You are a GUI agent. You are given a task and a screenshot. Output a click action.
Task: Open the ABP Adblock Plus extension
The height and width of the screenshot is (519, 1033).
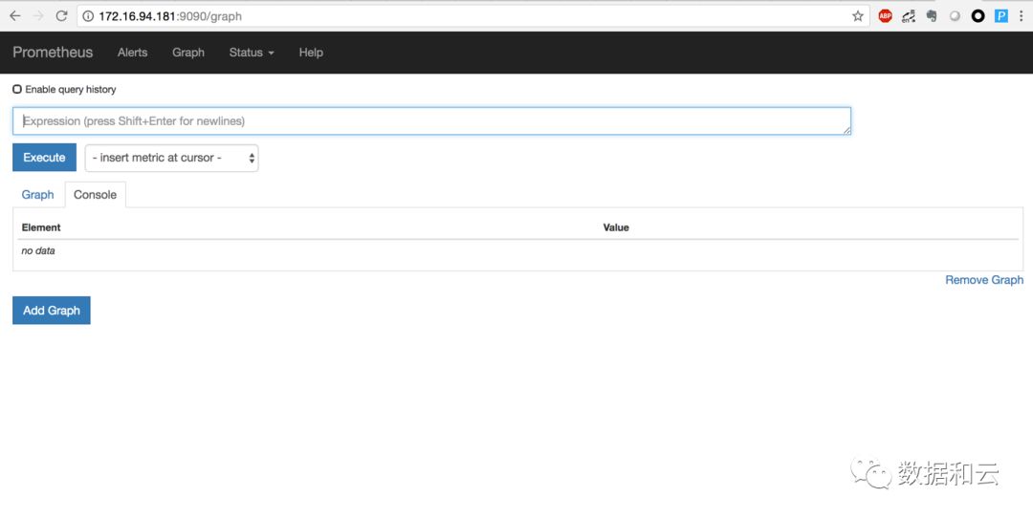(885, 16)
